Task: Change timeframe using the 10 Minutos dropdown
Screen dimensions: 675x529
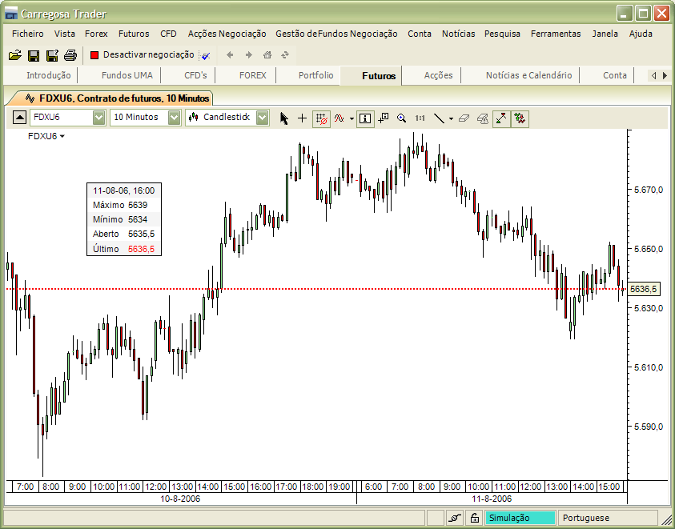Action: (175, 117)
